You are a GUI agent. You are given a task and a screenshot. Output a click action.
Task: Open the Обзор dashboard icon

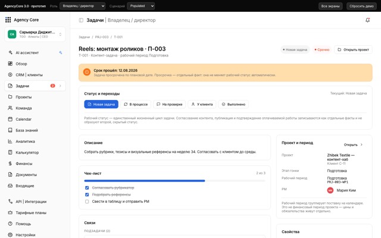coord(10,64)
